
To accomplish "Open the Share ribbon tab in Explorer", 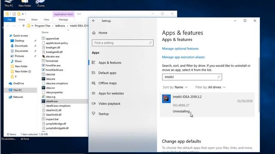I will point(34,20).
